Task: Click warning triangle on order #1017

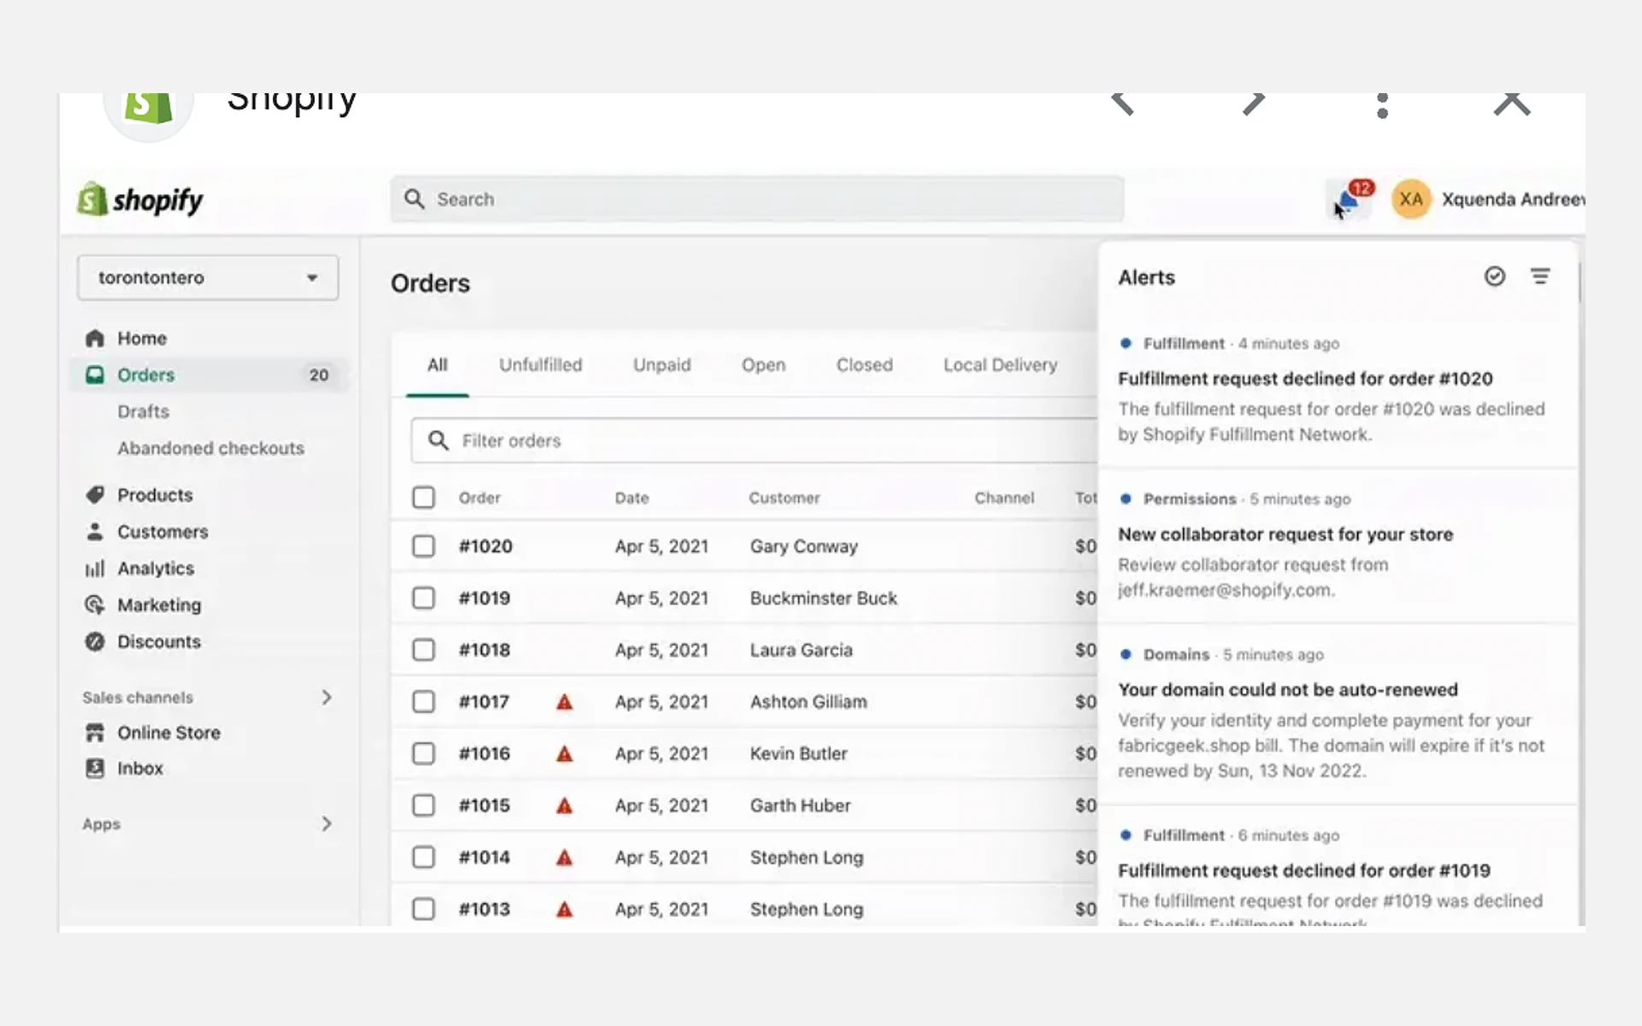Action: click(564, 703)
